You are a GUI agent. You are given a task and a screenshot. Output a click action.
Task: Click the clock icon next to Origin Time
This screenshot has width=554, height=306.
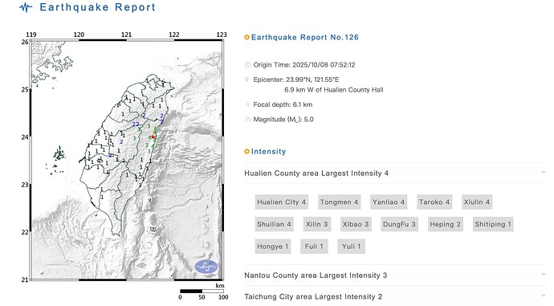click(x=247, y=65)
